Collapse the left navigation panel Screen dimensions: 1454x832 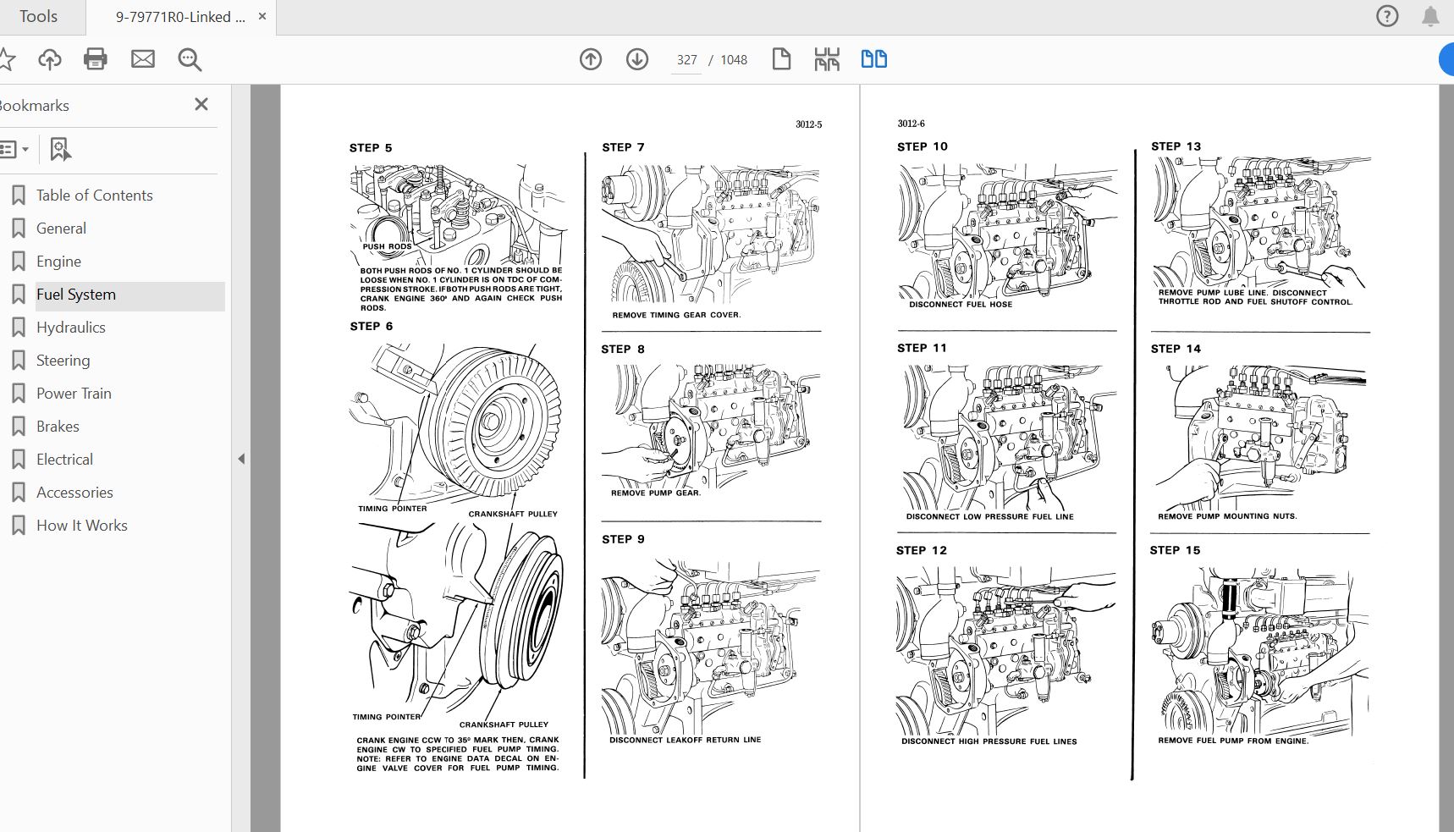[242, 459]
